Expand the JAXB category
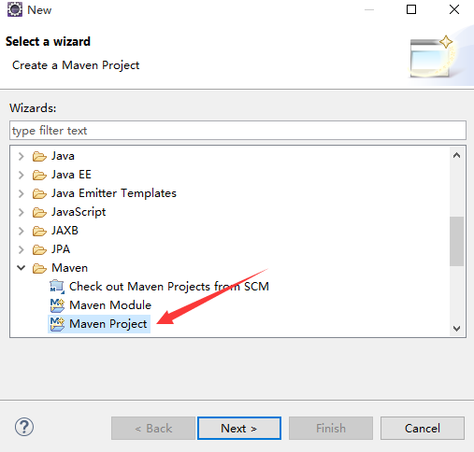Viewport: 474px width, 452px height. (21, 231)
